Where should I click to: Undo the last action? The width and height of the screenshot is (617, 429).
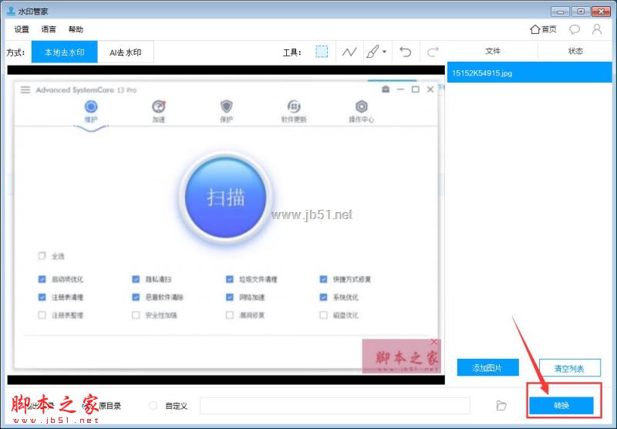[406, 52]
